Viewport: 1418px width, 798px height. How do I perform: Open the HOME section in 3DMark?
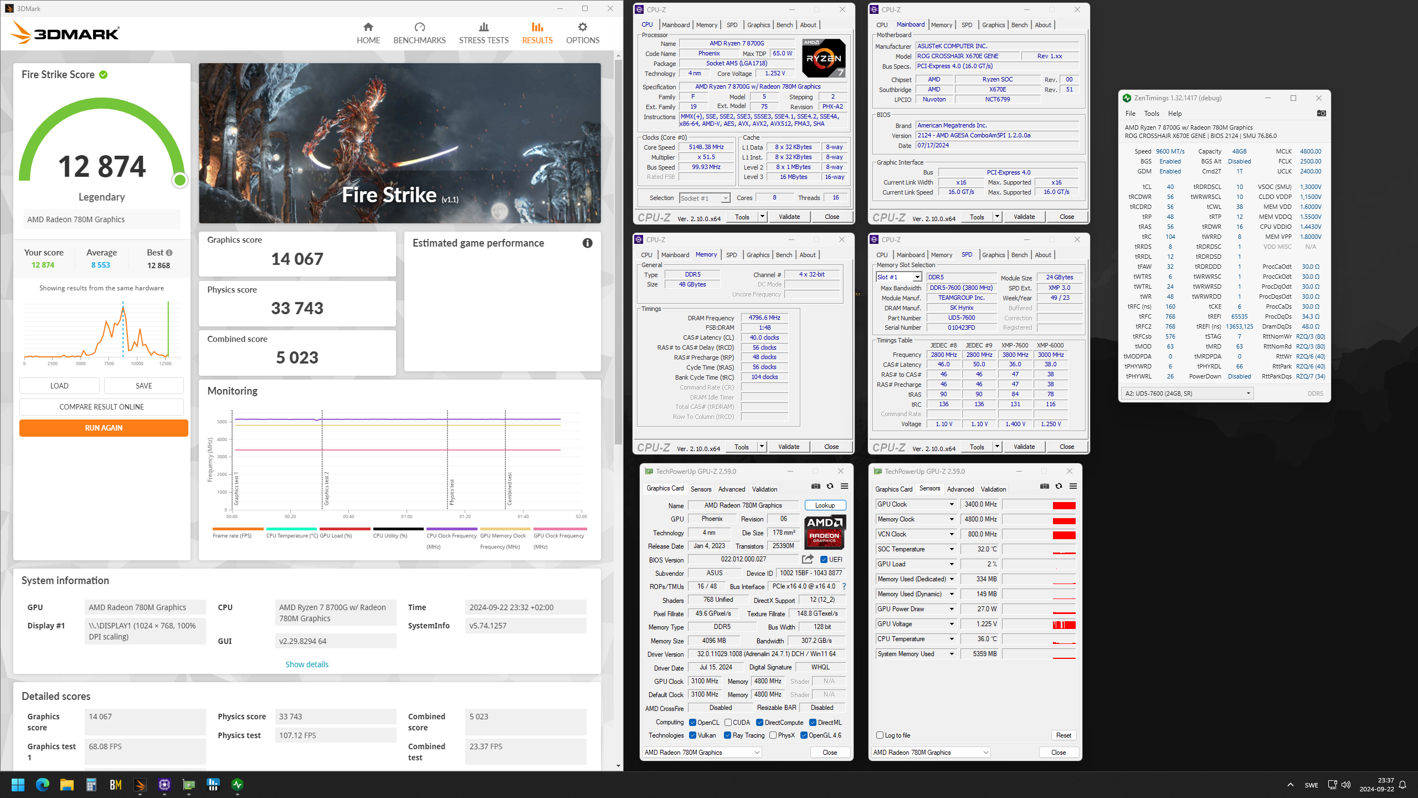pyautogui.click(x=368, y=33)
